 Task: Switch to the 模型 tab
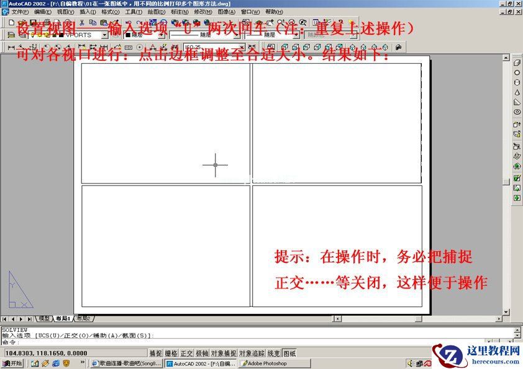[44, 318]
